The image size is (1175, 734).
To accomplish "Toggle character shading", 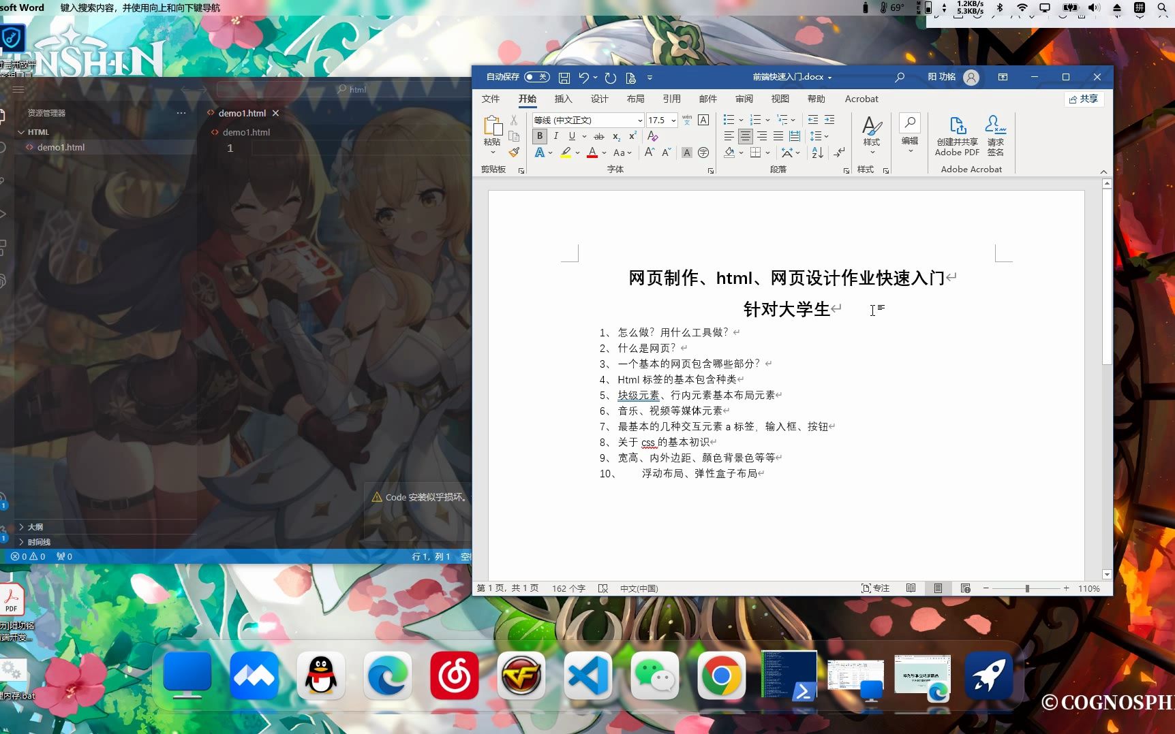I will 687,153.
